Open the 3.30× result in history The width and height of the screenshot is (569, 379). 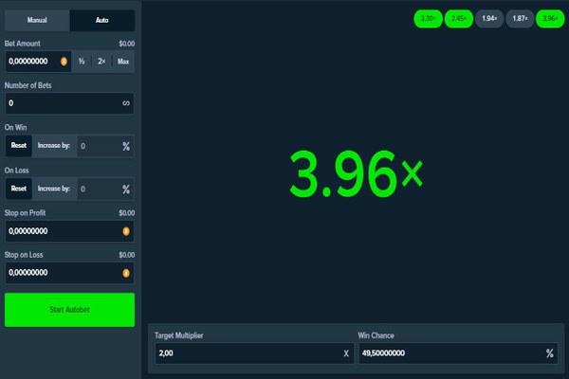tap(429, 18)
